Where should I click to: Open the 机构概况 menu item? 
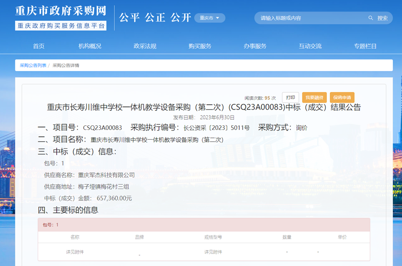coord(90,46)
